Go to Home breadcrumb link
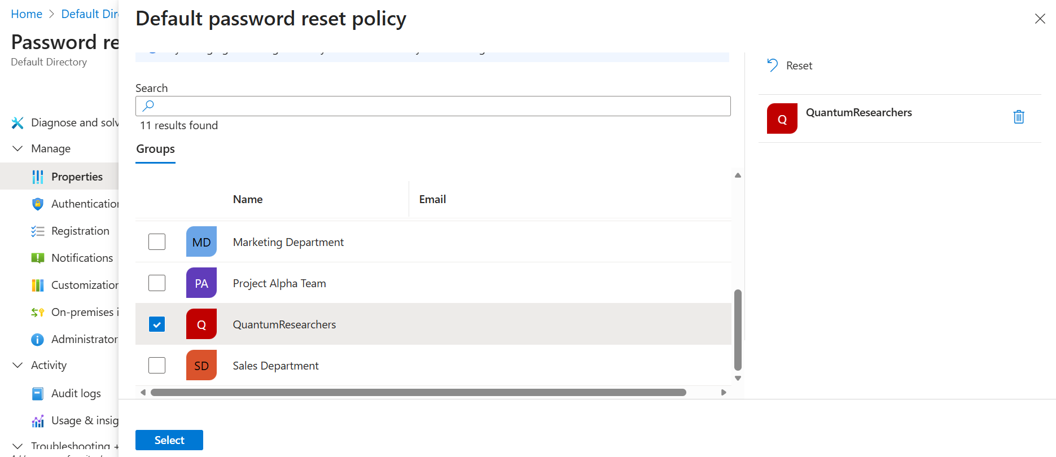 pyautogui.click(x=27, y=14)
